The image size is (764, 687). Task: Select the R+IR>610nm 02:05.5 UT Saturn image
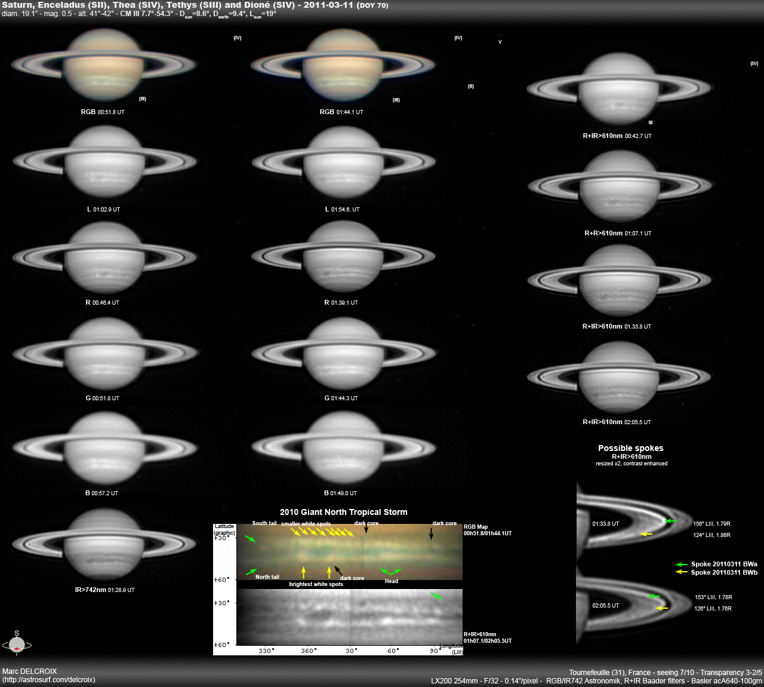click(619, 377)
